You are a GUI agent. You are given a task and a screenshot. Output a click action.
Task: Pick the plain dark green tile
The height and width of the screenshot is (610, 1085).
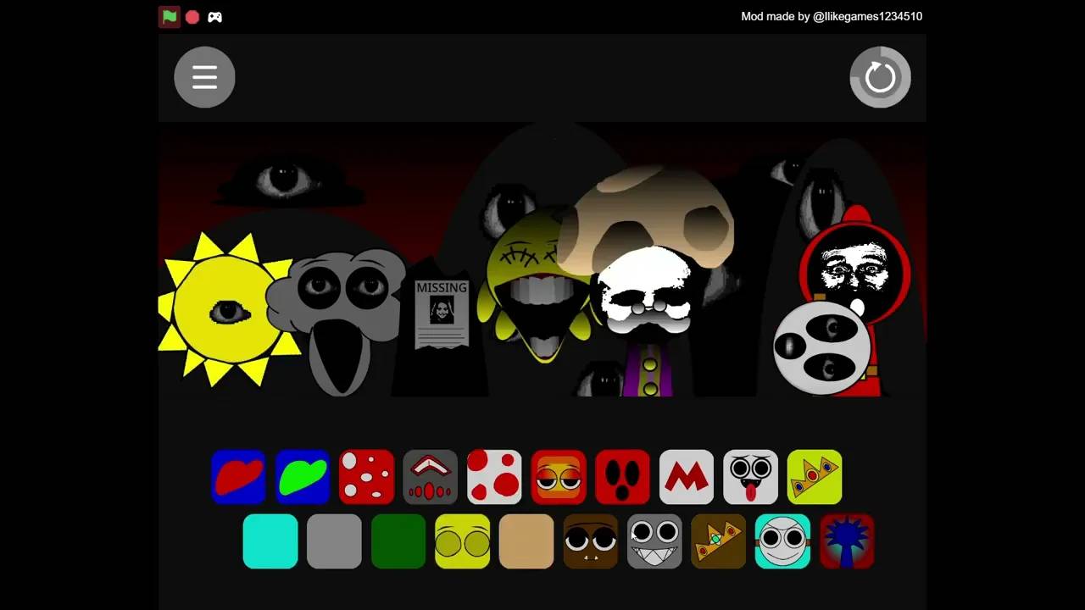398,541
